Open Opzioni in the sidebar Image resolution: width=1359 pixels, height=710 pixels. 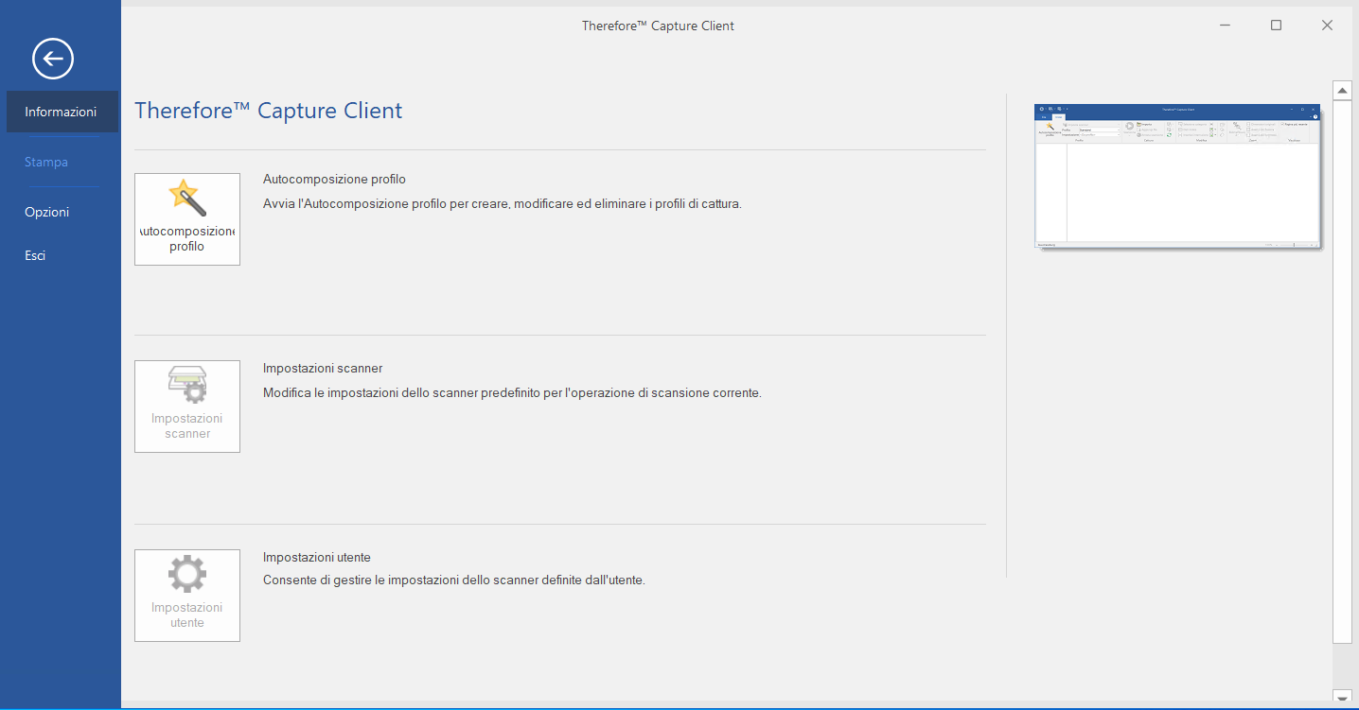pyautogui.click(x=46, y=212)
